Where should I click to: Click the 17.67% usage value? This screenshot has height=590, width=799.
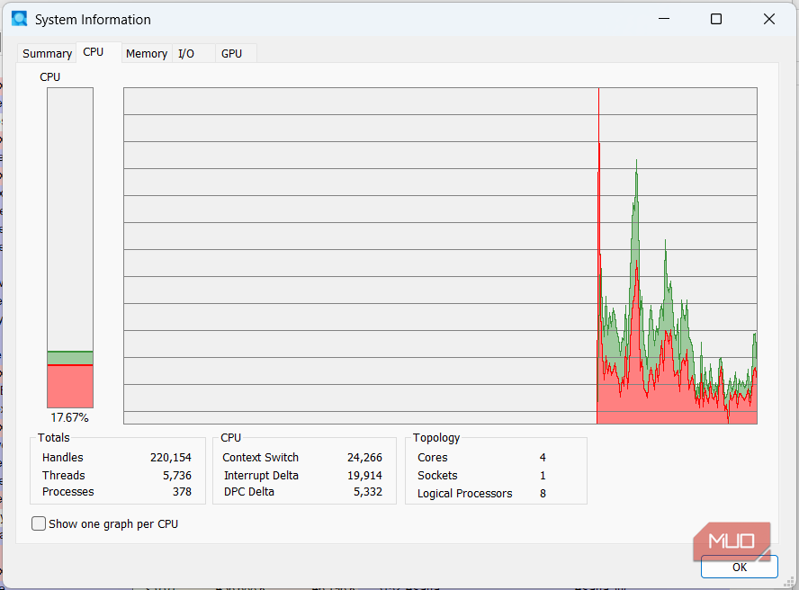tap(70, 418)
